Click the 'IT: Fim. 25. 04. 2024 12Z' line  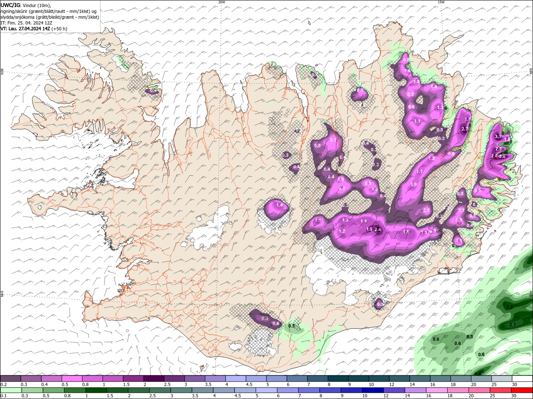26,23
